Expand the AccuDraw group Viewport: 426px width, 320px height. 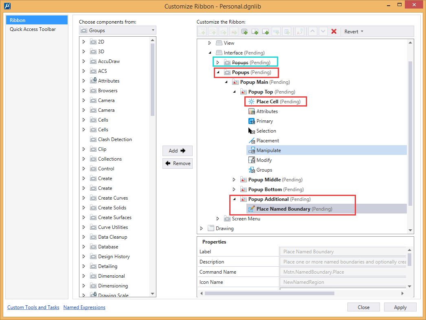point(83,61)
